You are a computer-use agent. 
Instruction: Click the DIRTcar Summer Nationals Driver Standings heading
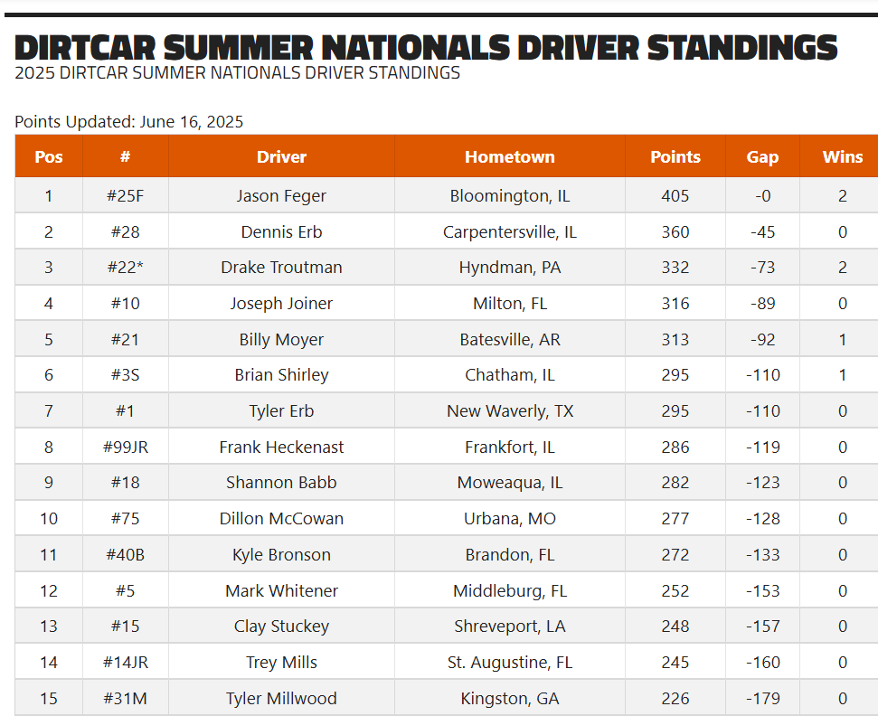pos(426,47)
